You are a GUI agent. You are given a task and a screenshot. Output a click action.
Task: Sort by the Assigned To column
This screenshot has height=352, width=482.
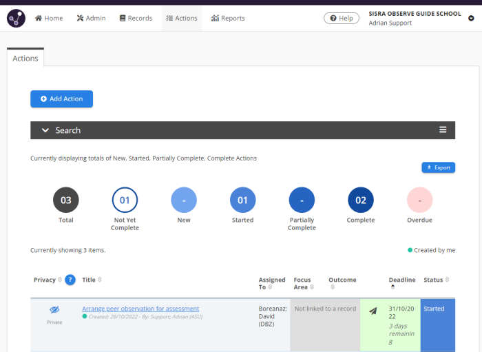tap(271, 283)
